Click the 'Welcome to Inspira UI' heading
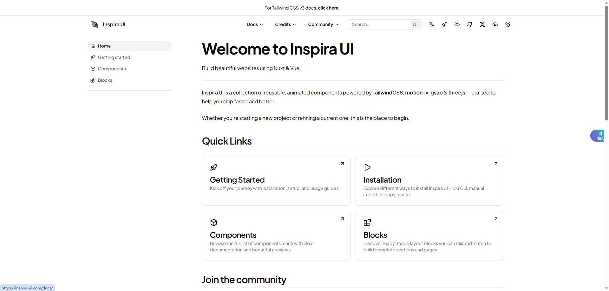609x291 pixels. click(278, 49)
